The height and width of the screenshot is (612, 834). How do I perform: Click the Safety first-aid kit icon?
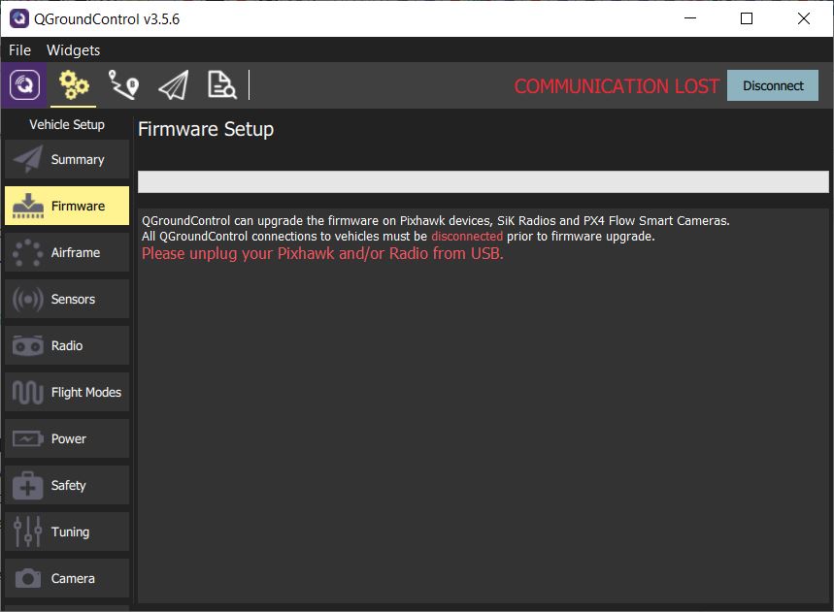click(x=27, y=486)
